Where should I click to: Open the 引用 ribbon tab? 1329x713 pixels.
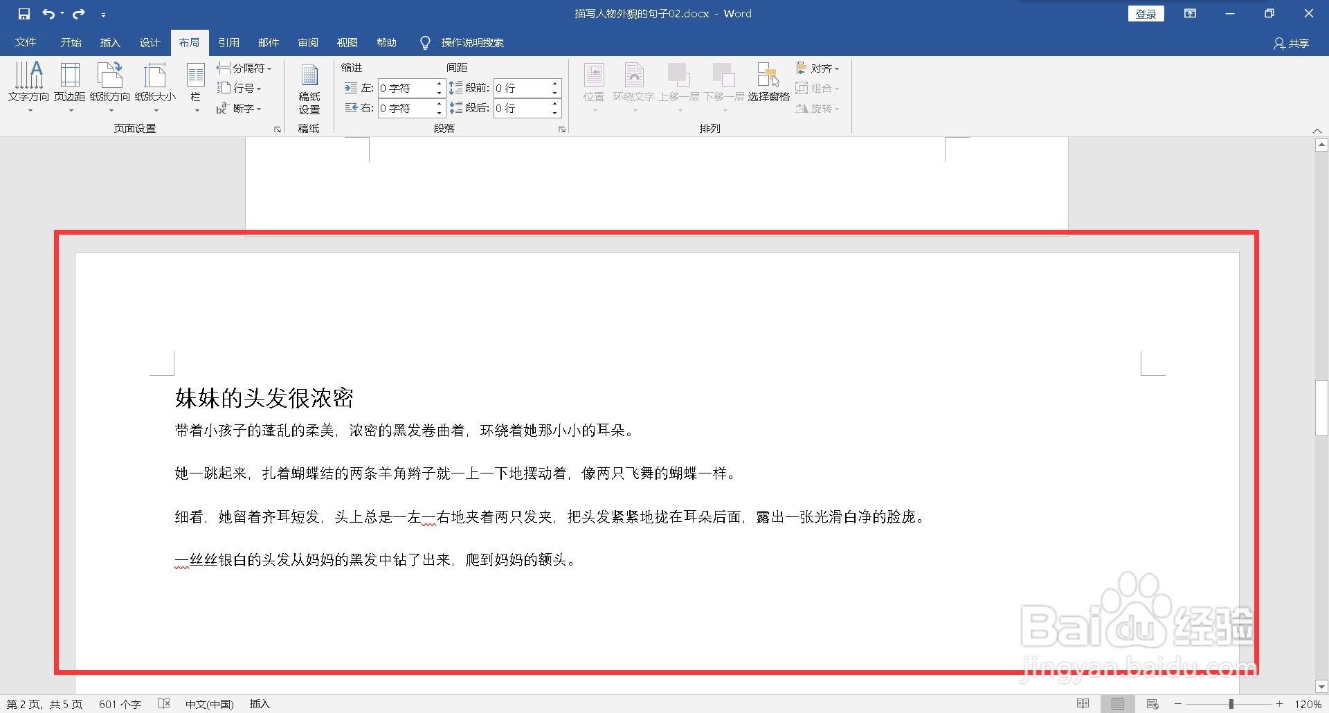point(229,42)
